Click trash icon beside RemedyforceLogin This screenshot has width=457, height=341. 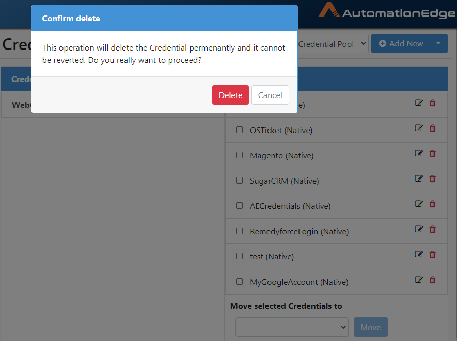(433, 230)
